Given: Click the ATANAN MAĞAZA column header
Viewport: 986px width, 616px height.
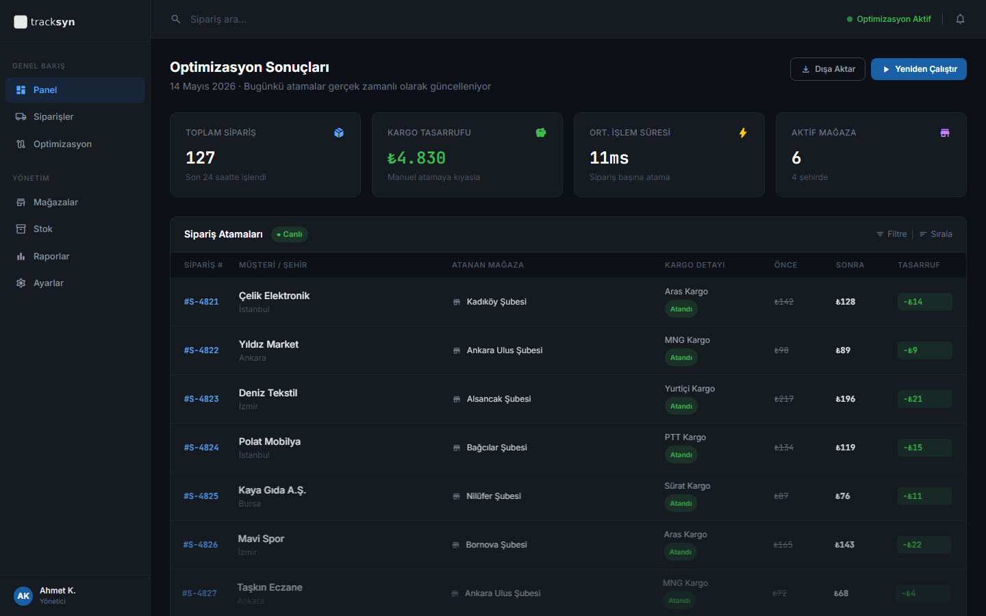Looking at the screenshot, I should (488, 265).
